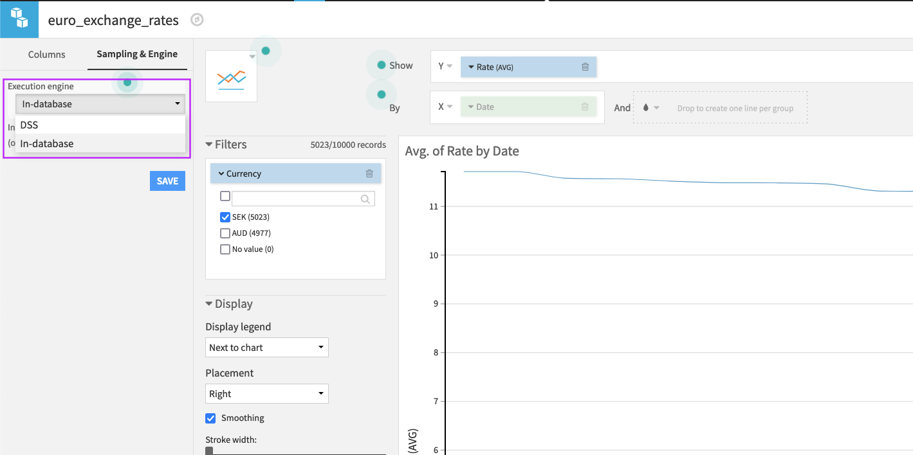Switch to the Columns tab

click(x=46, y=54)
